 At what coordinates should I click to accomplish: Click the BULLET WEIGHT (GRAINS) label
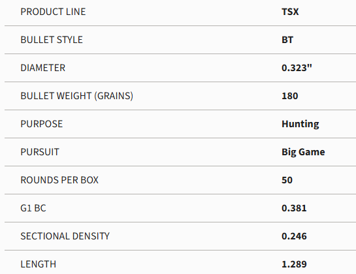[x=76, y=96]
